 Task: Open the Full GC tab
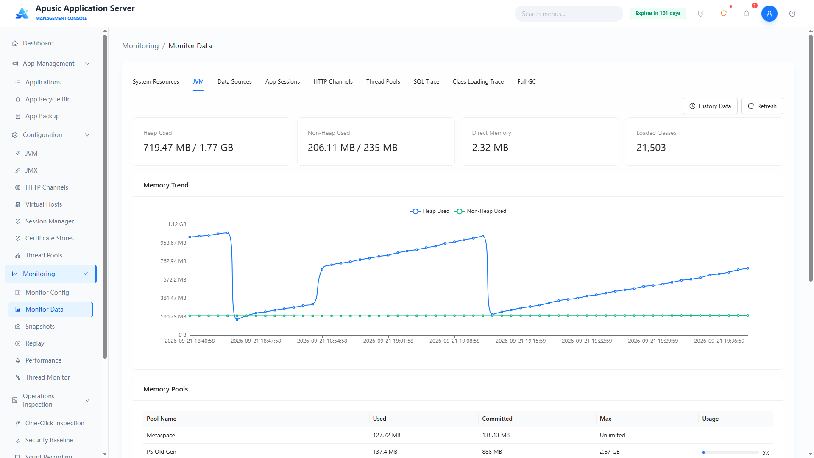click(526, 81)
